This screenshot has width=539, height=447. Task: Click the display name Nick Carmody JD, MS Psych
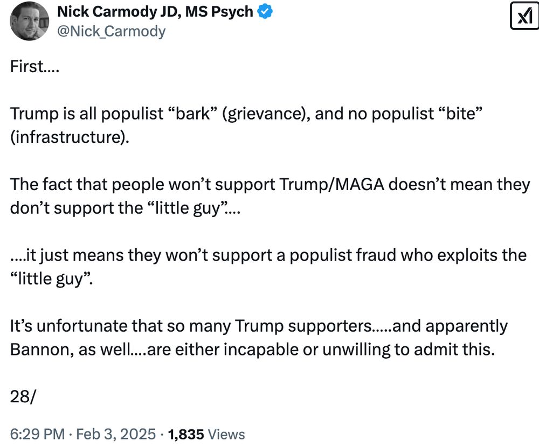pyautogui.click(x=156, y=12)
